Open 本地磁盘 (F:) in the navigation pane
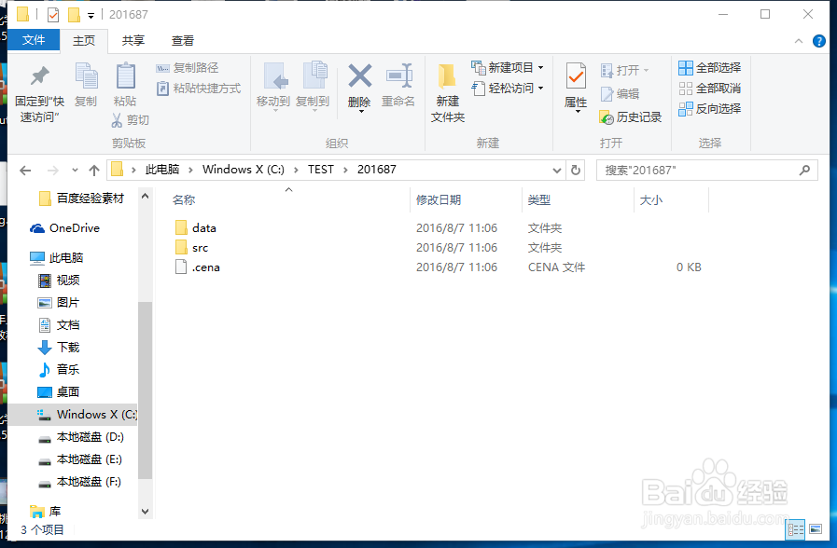Image resolution: width=837 pixels, height=548 pixels. pyautogui.click(x=81, y=482)
